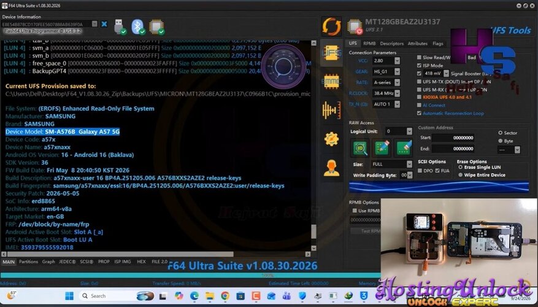Viewport: 538px width, 307px height.
Task: Open the user account sidebar icon
Action: [331, 168]
